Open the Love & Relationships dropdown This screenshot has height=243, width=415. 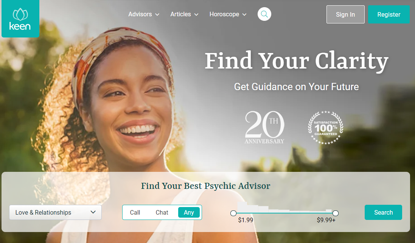pos(55,212)
